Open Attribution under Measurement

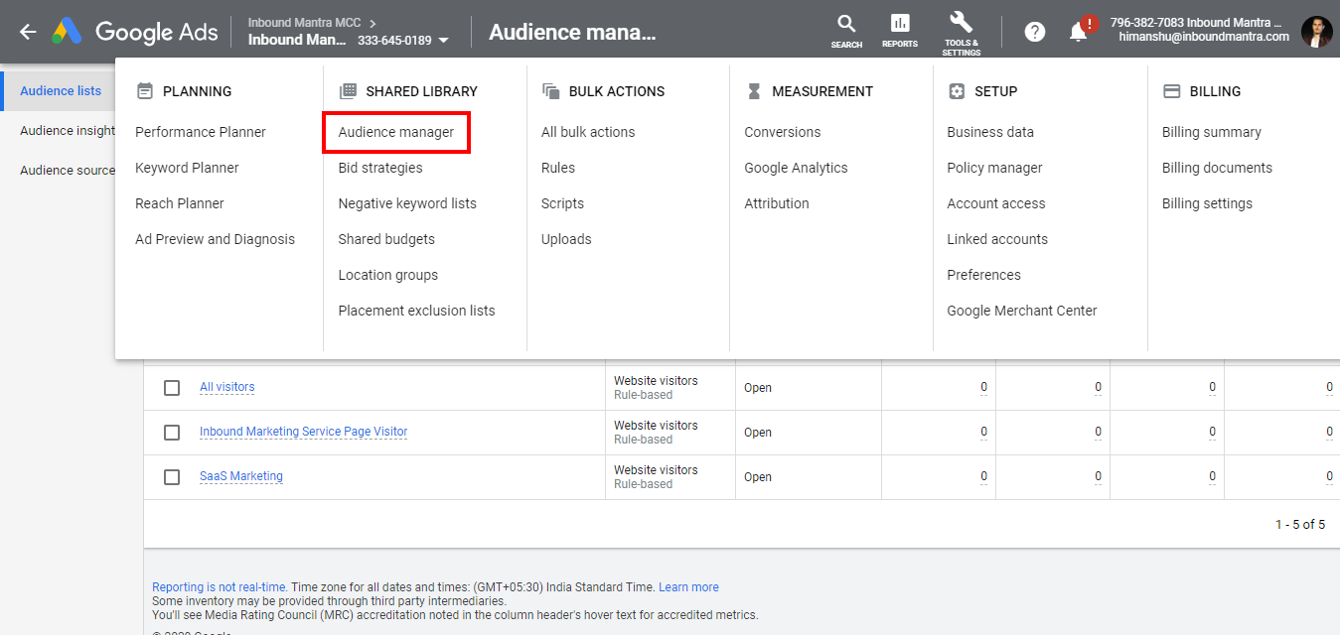tap(777, 203)
